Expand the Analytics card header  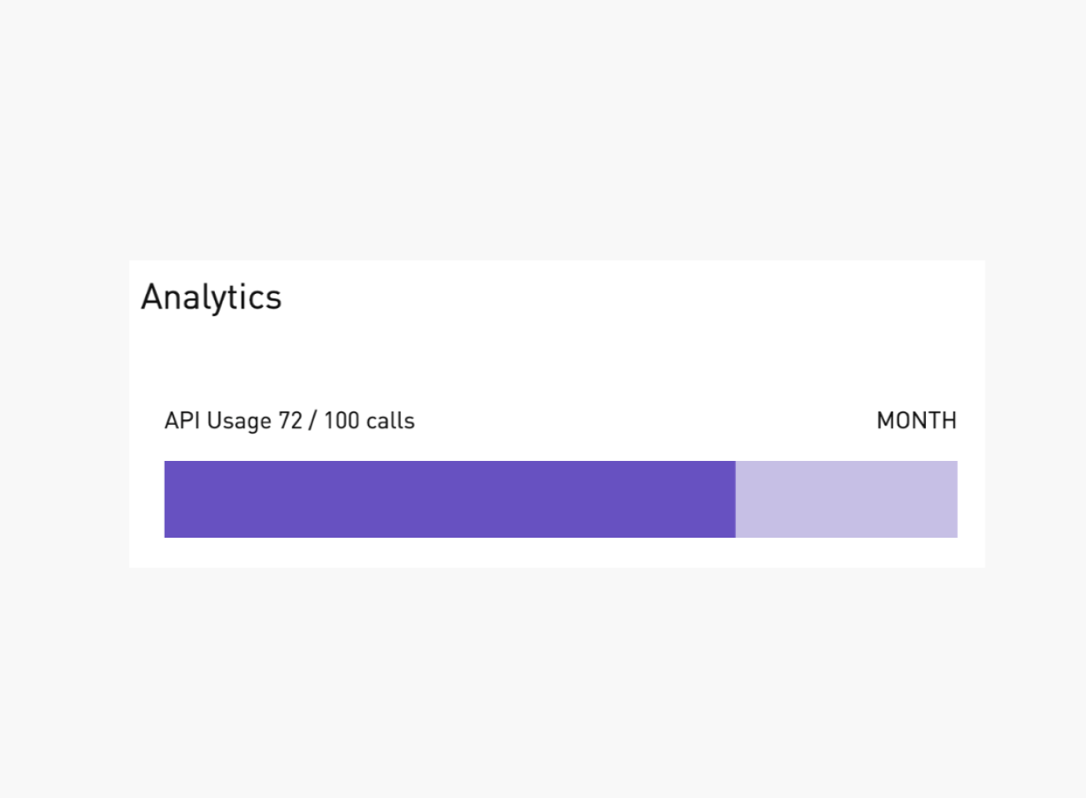click(x=211, y=296)
